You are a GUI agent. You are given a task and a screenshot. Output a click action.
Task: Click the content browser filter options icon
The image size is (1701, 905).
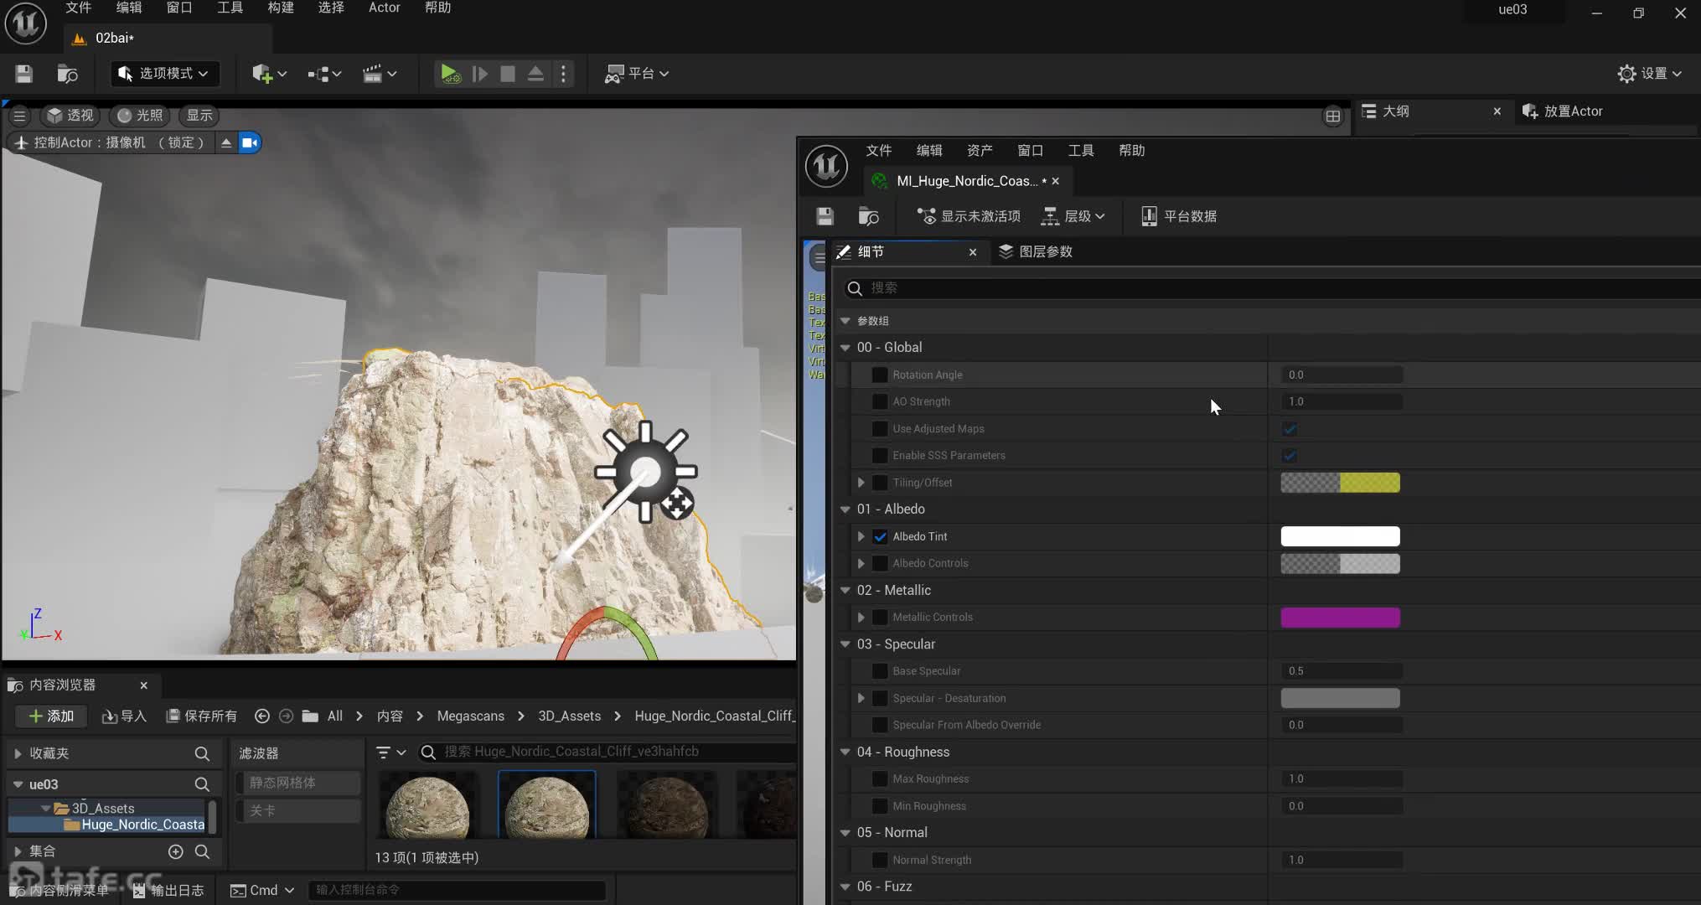390,752
